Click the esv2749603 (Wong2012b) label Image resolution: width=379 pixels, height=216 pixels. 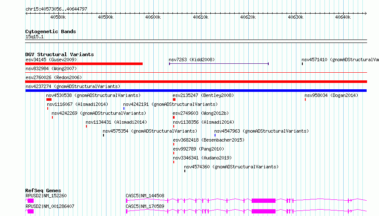click(201, 113)
